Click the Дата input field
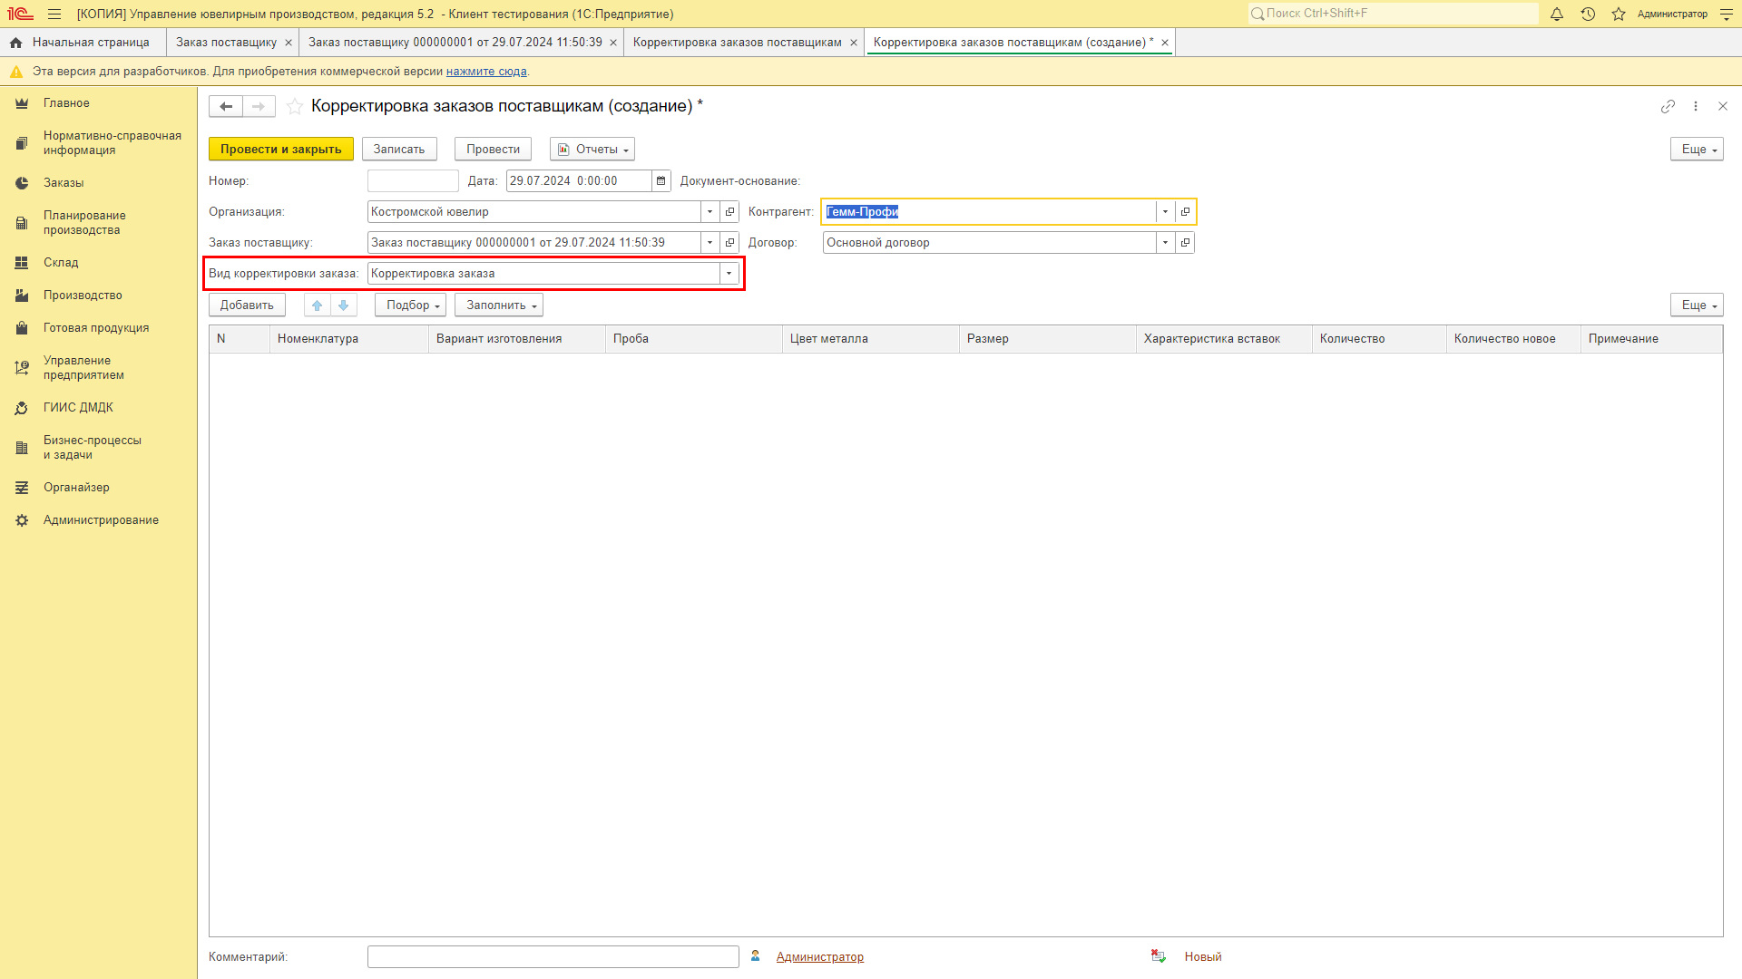Image resolution: width=1742 pixels, height=979 pixels. [x=579, y=180]
